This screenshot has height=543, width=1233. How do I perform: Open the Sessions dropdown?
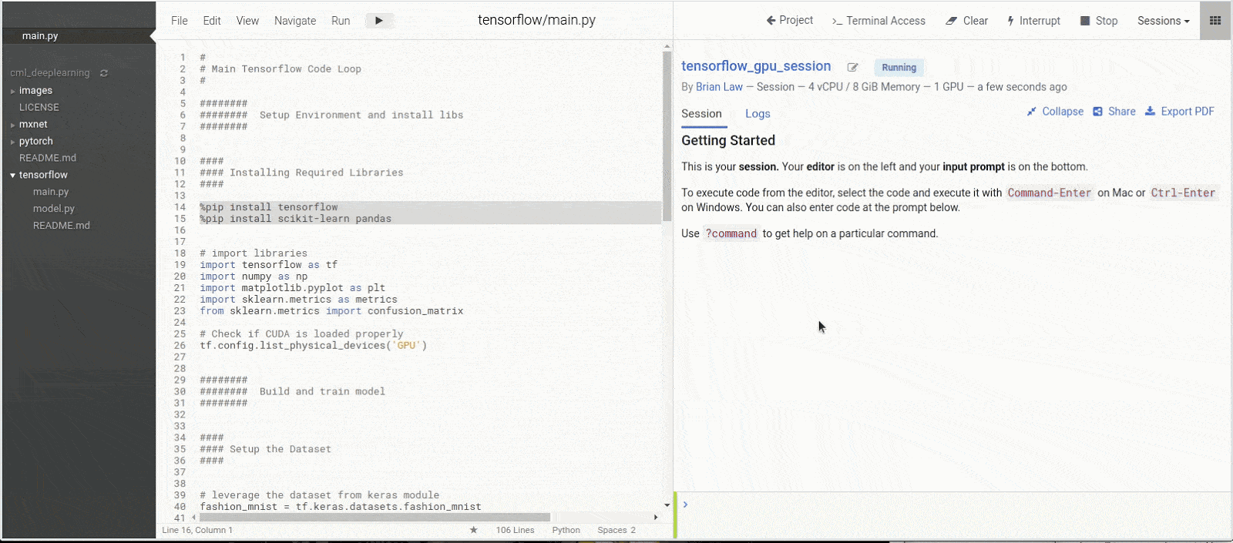click(x=1164, y=21)
